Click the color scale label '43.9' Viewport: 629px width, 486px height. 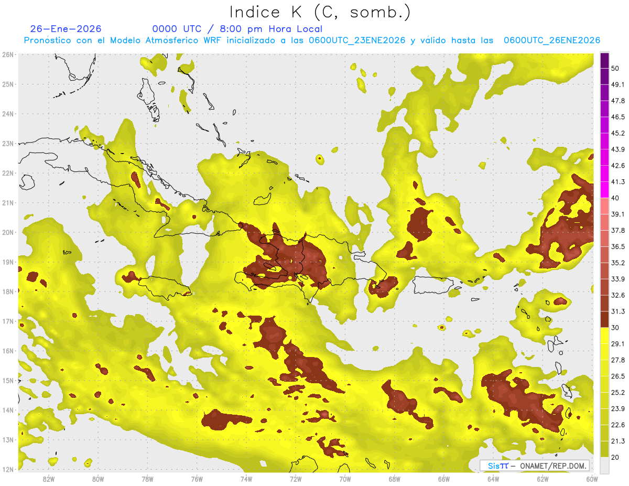point(617,149)
